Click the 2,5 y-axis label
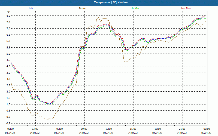This screenshot has width=218, height=136. tap(8, 85)
